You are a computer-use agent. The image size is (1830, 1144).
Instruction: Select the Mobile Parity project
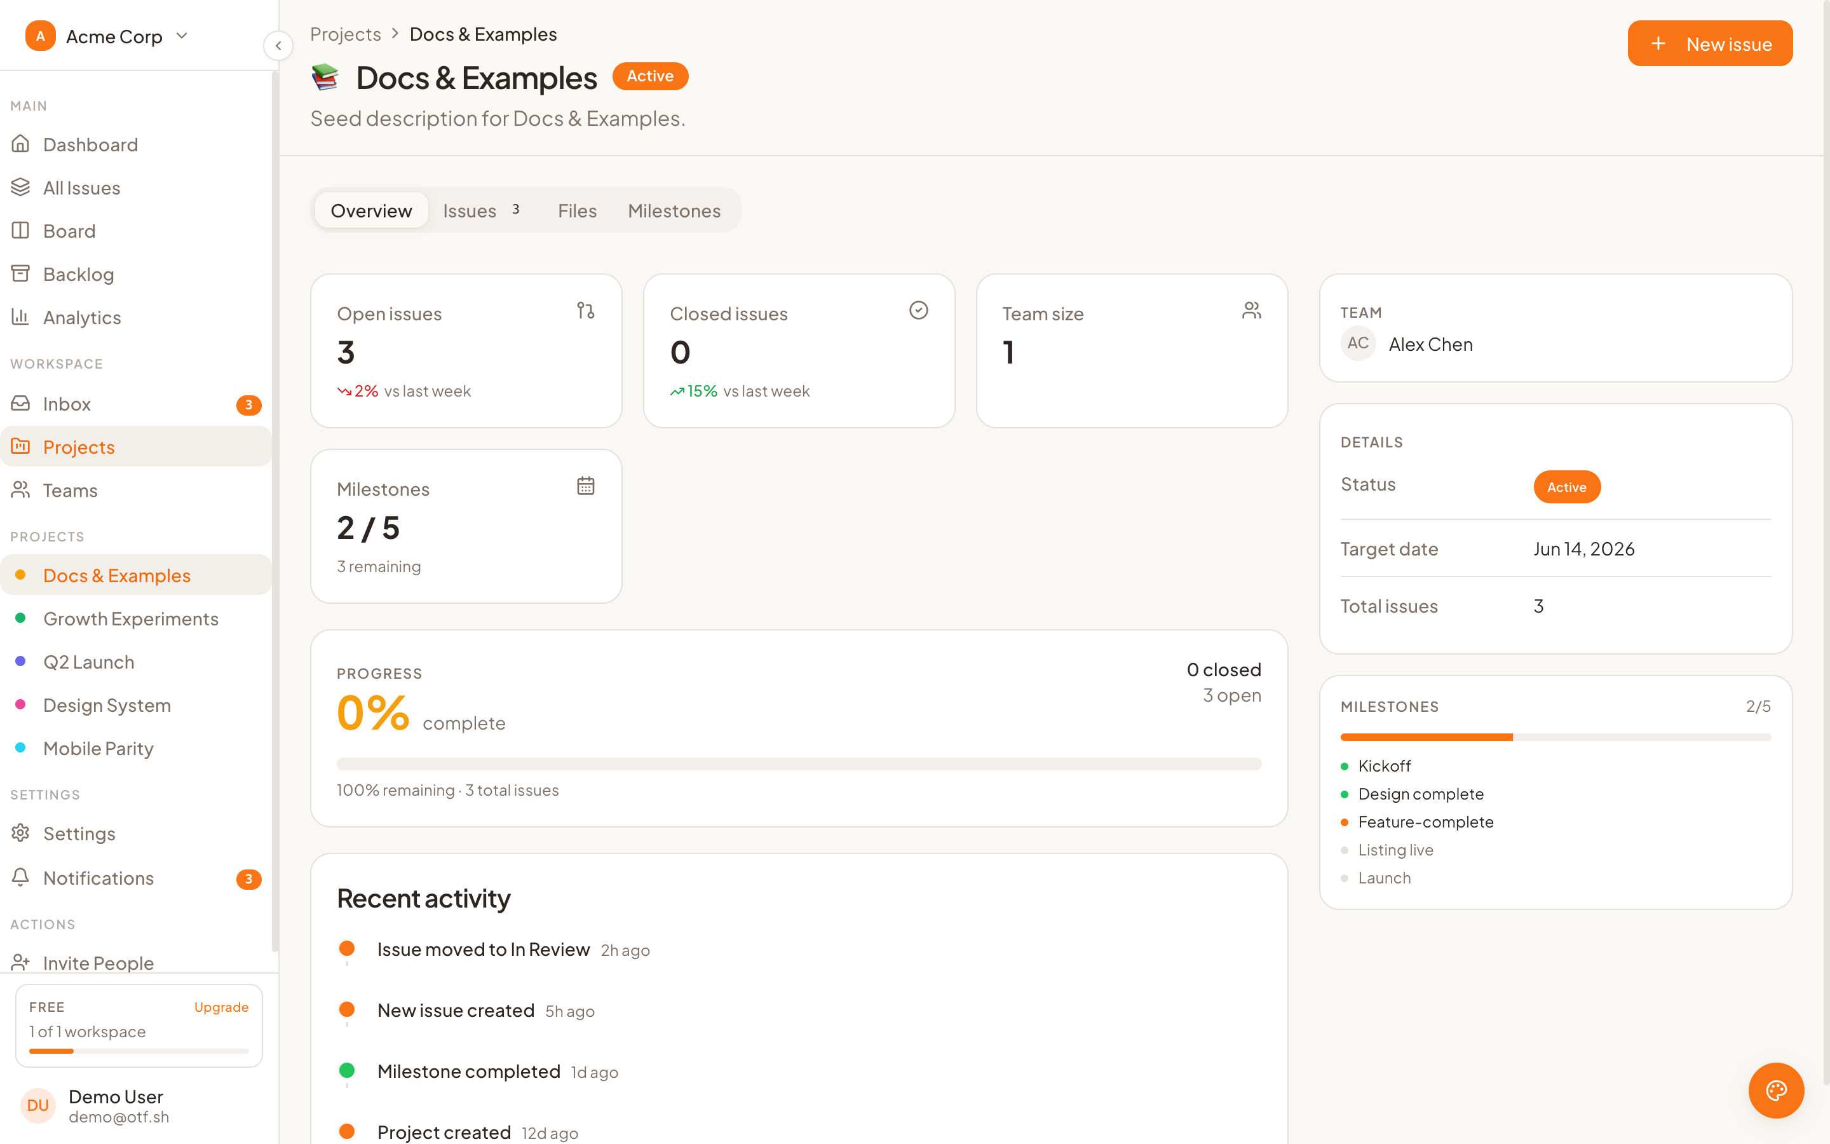[136, 747]
